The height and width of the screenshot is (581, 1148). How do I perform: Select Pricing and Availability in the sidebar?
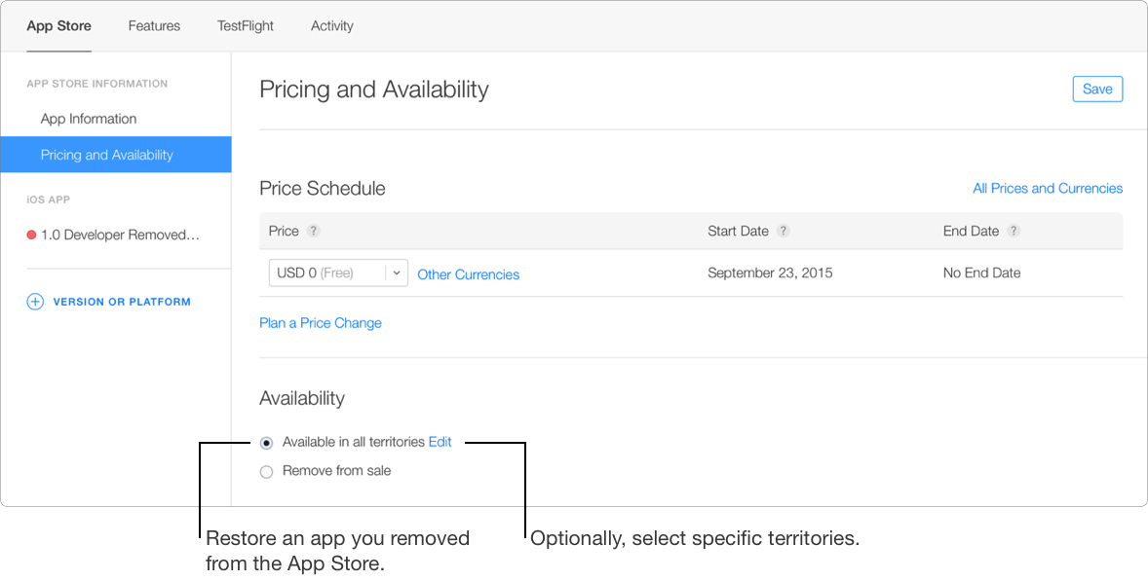tap(116, 154)
